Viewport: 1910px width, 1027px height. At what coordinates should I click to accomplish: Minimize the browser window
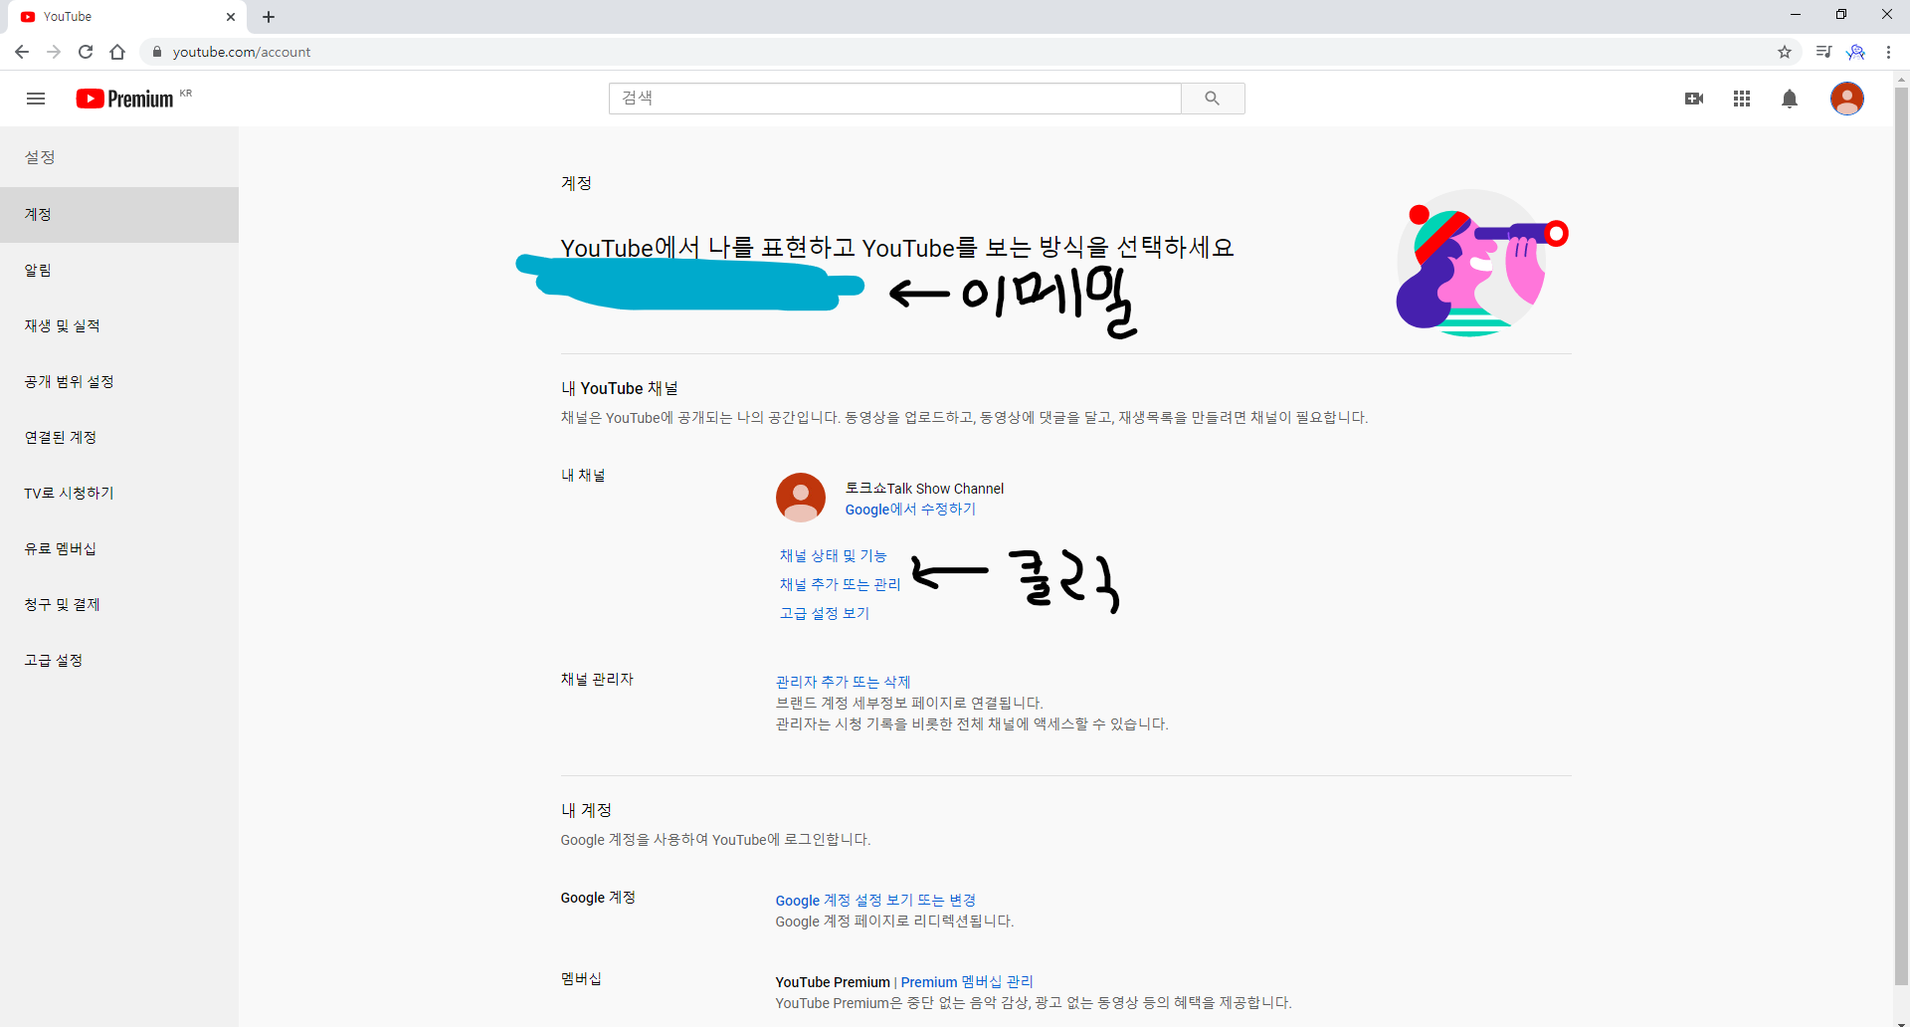(1796, 15)
